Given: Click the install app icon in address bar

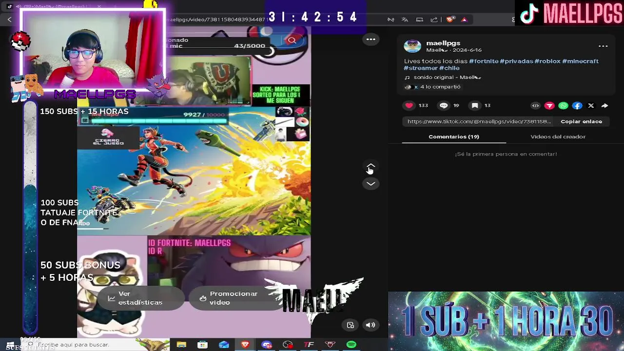Looking at the screenshot, I should tap(419, 19).
